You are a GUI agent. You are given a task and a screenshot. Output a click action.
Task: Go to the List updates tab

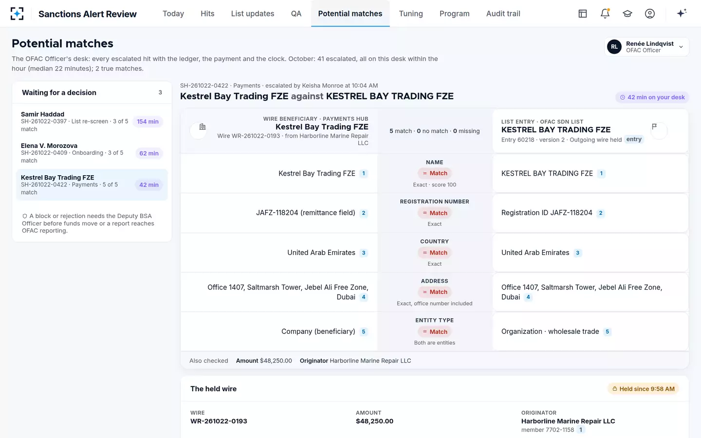pos(253,14)
